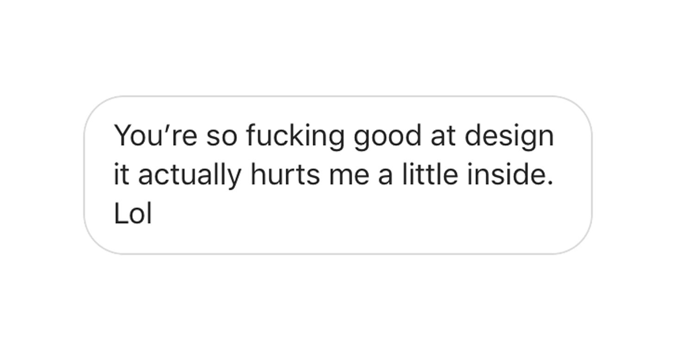Click the period after "inside"
Viewport: 676px width, 351px height.
pos(550,183)
